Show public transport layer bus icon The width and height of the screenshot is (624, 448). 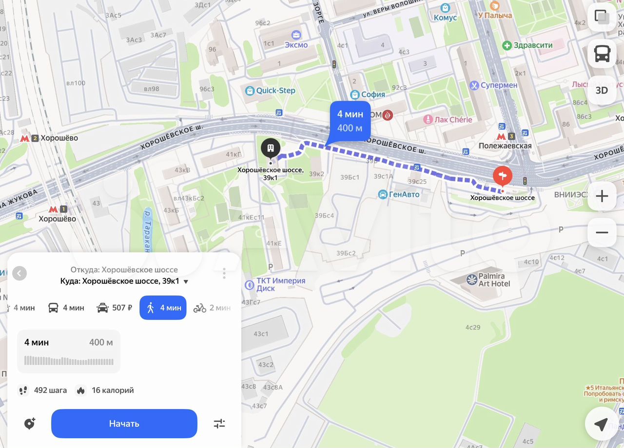point(602,54)
